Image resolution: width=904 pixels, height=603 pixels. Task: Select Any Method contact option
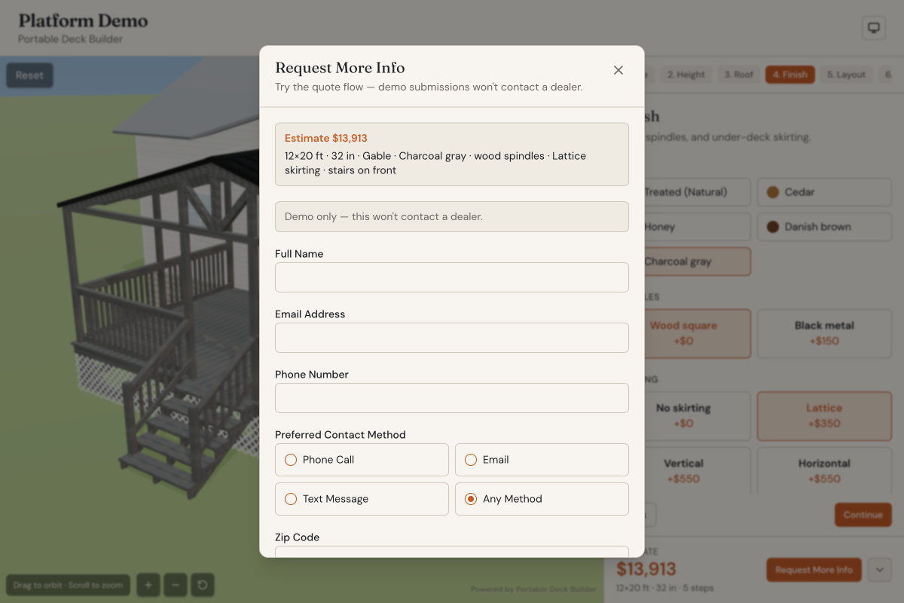[542, 499]
